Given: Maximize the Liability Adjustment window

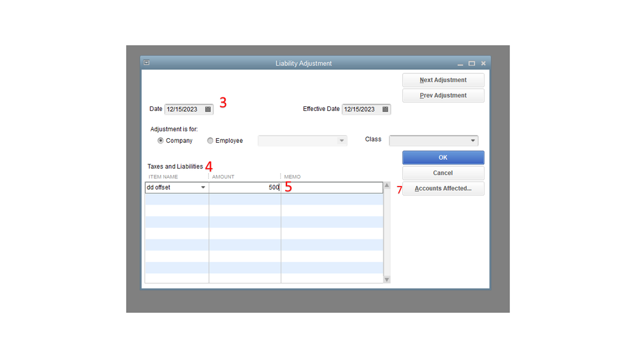Looking at the screenshot, I should (x=471, y=64).
